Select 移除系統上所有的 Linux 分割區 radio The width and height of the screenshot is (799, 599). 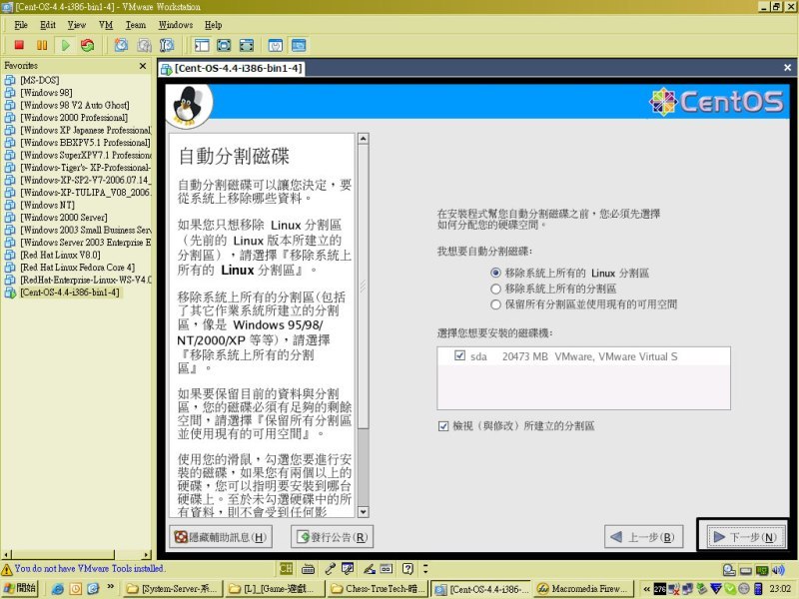495,273
